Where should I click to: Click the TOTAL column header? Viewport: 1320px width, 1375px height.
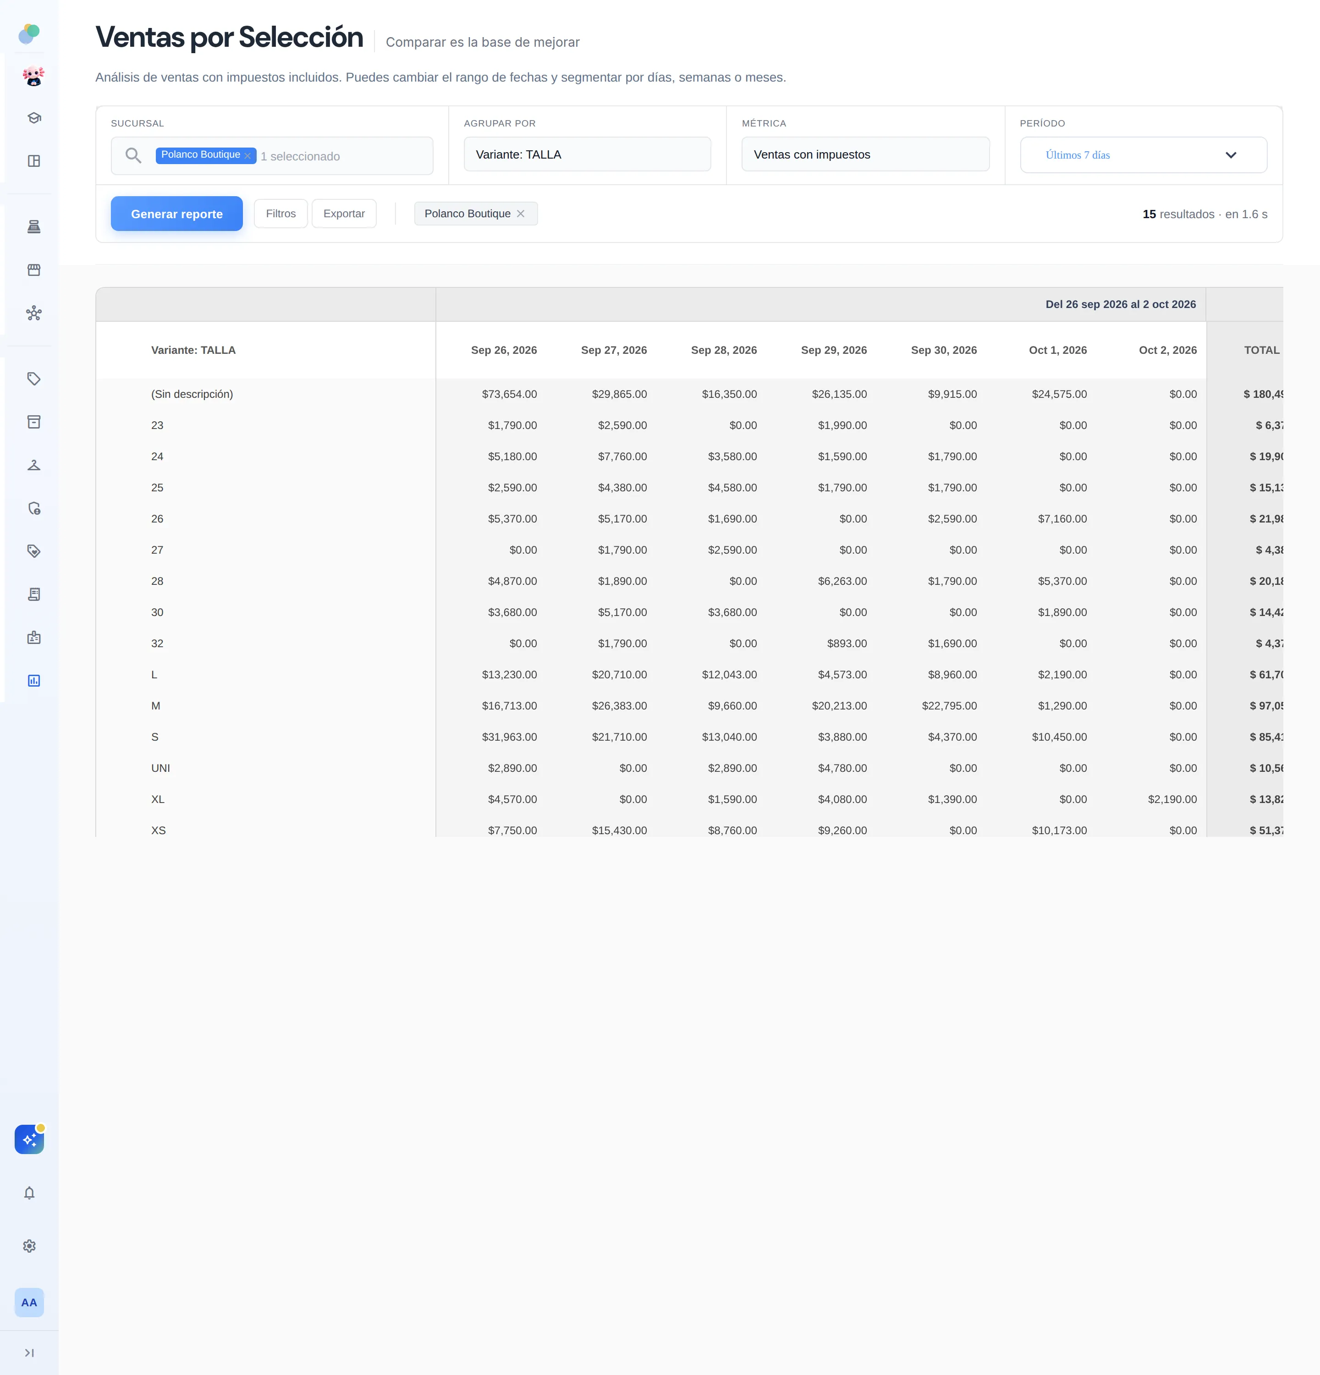pyautogui.click(x=1262, y=350)
